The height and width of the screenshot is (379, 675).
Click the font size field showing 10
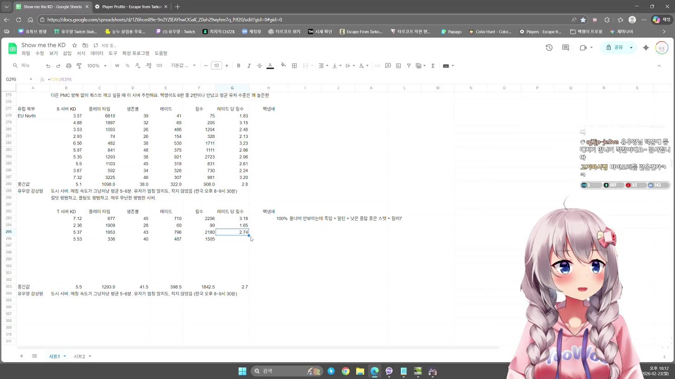pyautogui.click(x=216, y=66)
